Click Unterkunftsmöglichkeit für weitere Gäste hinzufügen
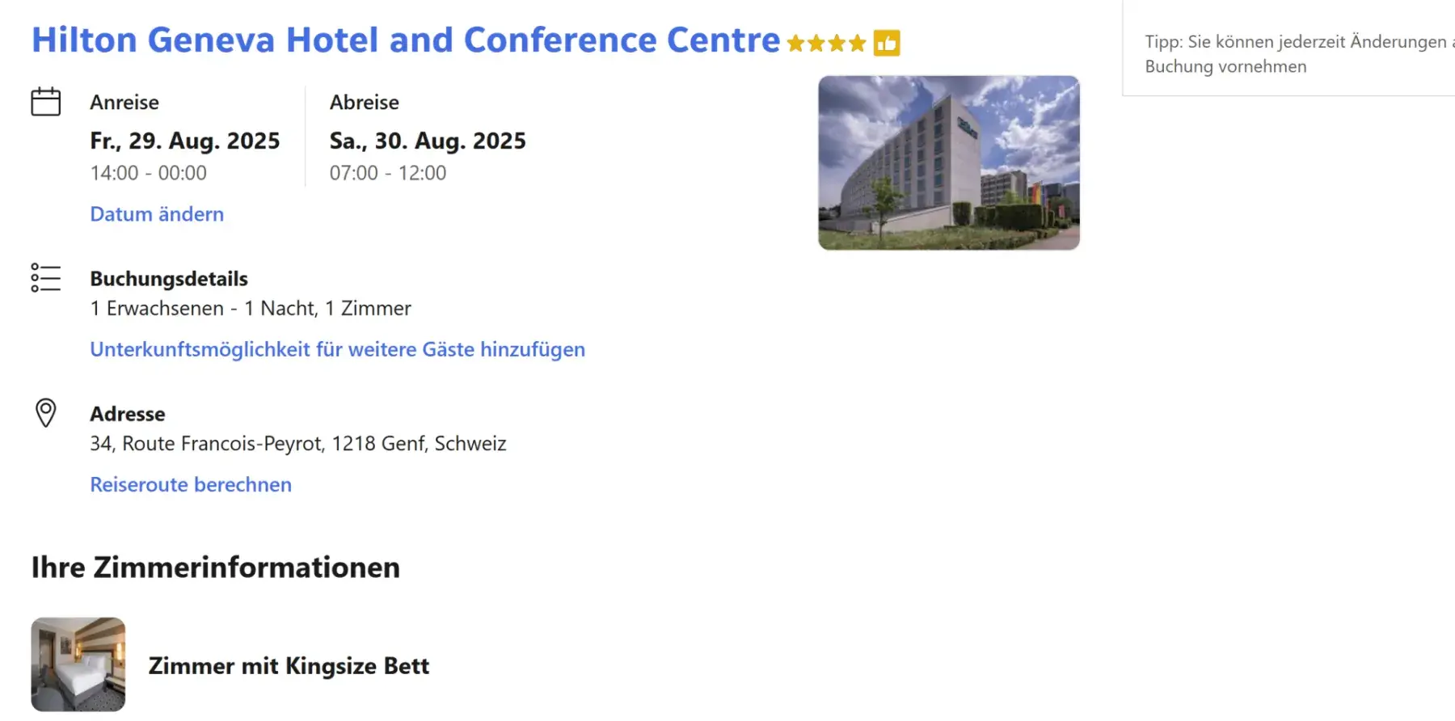 tap(337, 349)
